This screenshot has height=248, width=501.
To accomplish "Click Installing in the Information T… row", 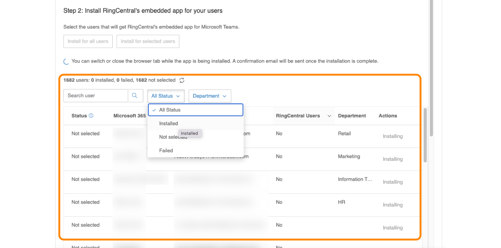I will coord(393,182).
